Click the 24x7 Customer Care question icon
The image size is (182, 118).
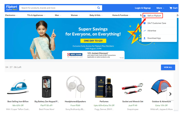pyautogui.click(x=144, y=23)
